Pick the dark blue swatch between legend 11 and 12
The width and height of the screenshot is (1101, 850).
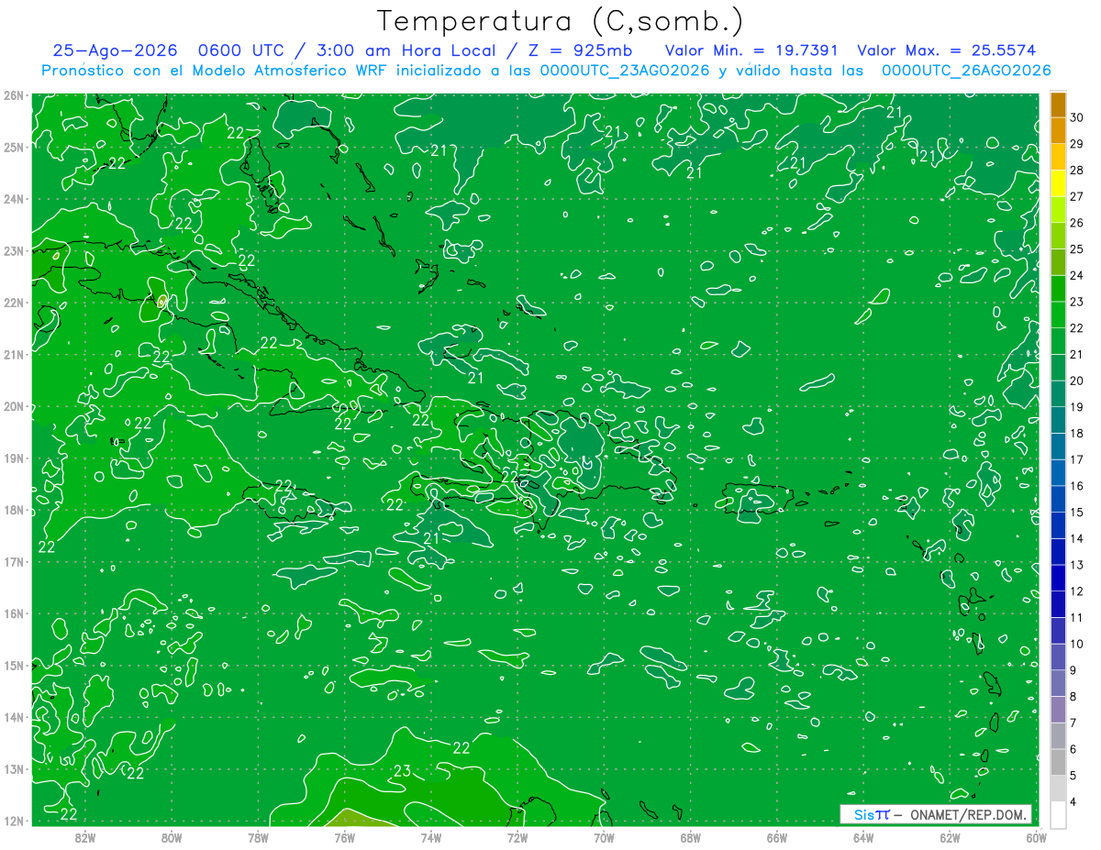coord(1058,604)
